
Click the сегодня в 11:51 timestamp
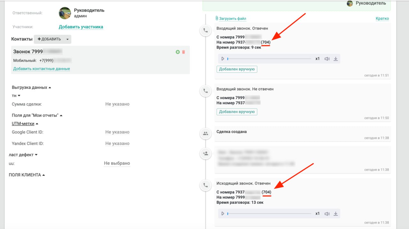tap(376, 76)
